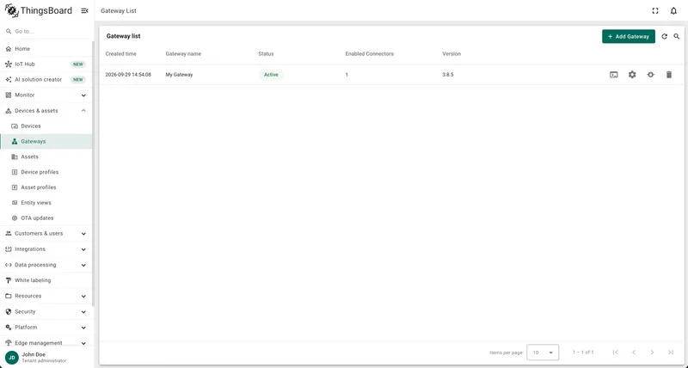Image resolution: width=688 pixels, height=368 pixels.
Task: Click the Add Gateway button
Action: pyautogui.click(x=629, y=36)
